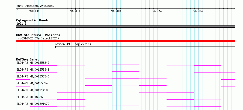Screen dimensions: 243x110
Task: Click the 94836k ruler tick label
Action: (x=198, y=11)
